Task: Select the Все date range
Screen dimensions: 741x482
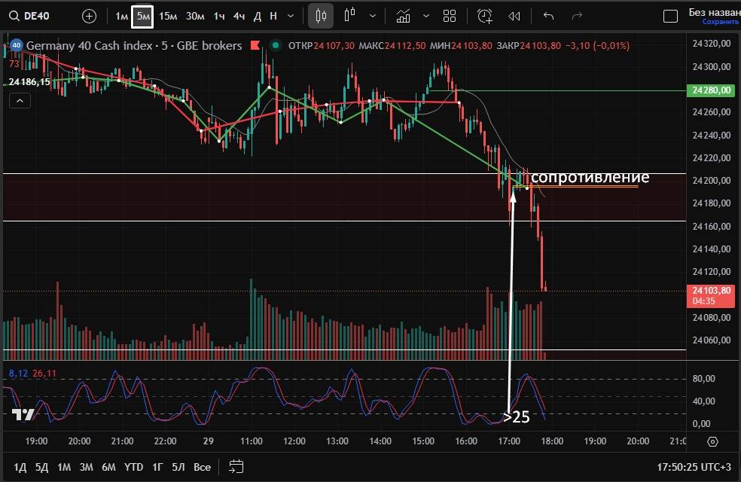Action: (202, 467)
